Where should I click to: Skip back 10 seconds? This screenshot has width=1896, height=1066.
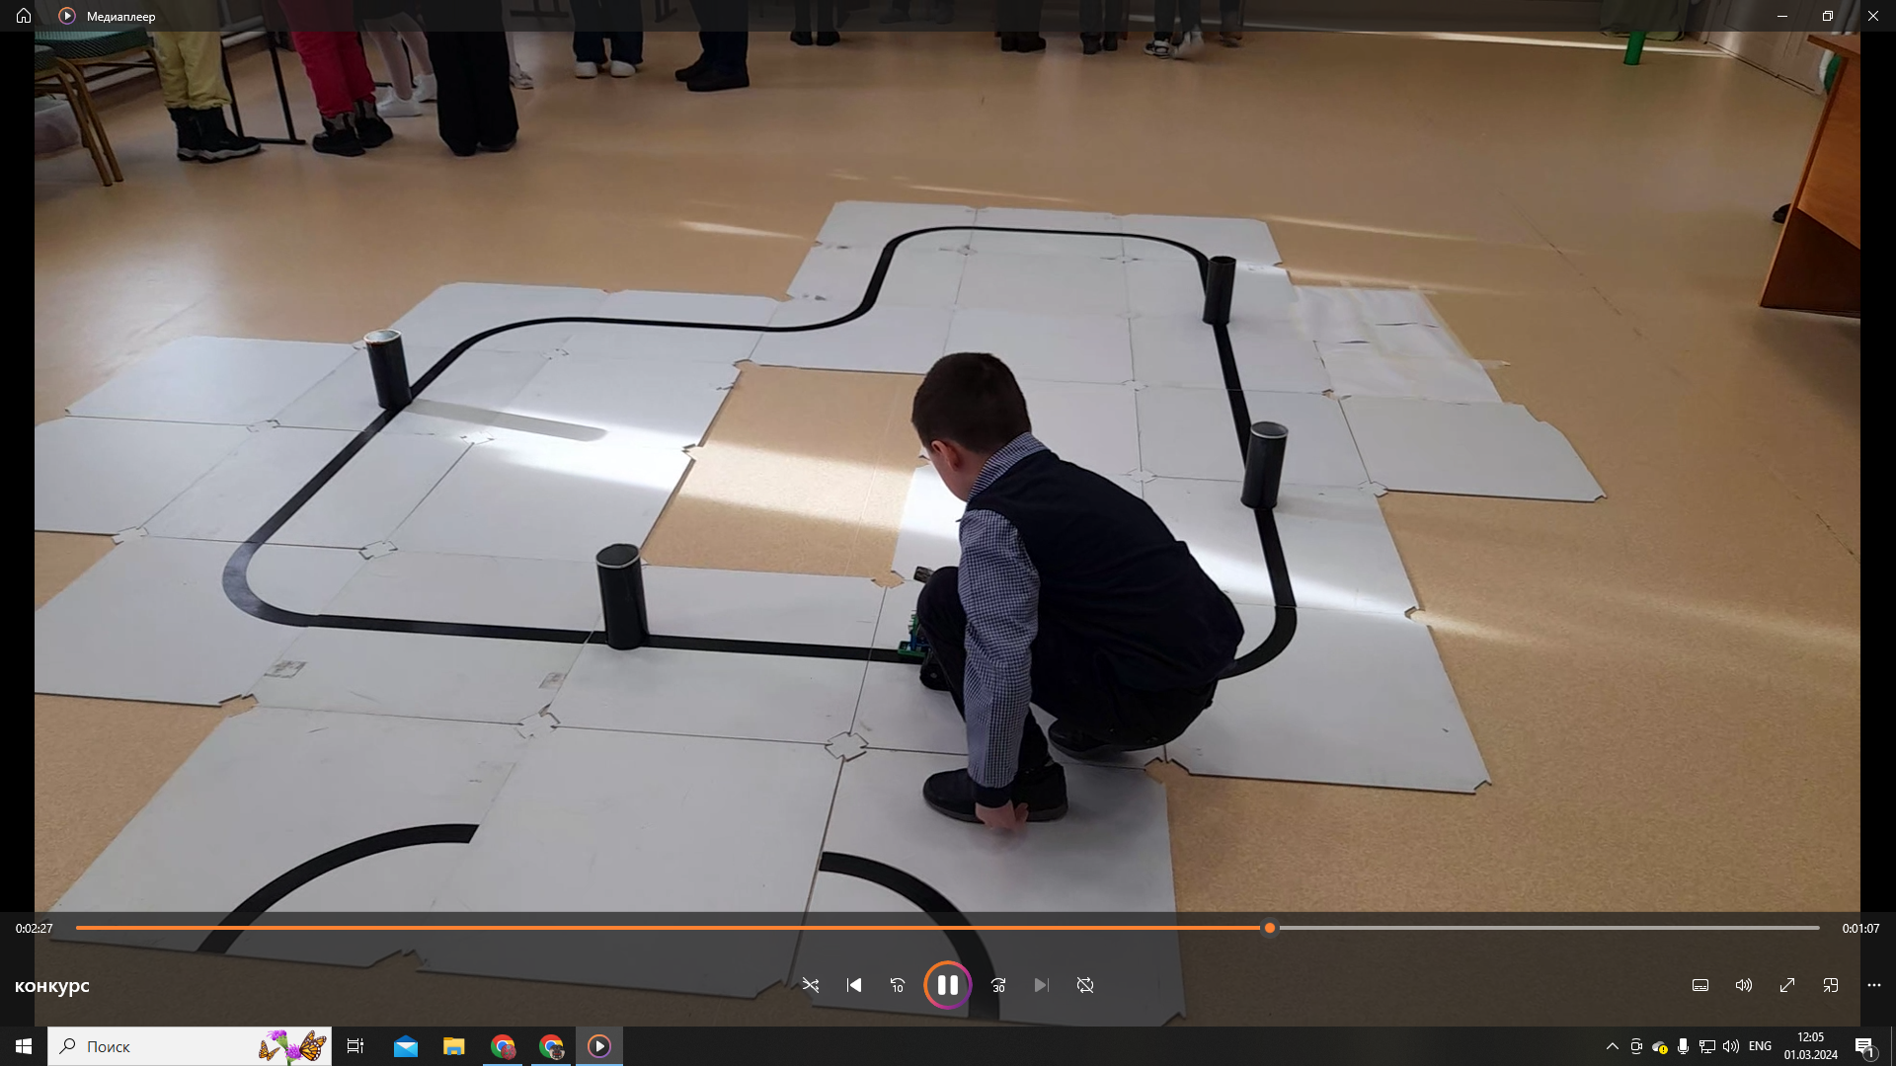(x=898, y=985)
